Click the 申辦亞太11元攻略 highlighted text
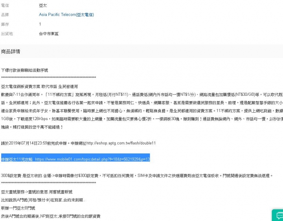 17,159
